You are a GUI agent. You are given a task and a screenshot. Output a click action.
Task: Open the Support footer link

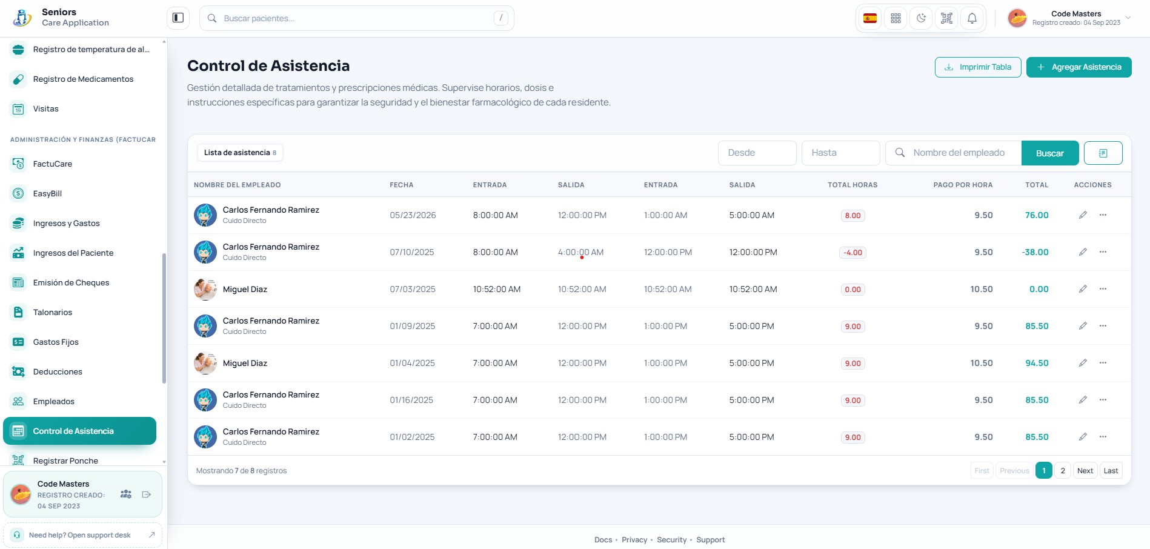click(710, 540)
